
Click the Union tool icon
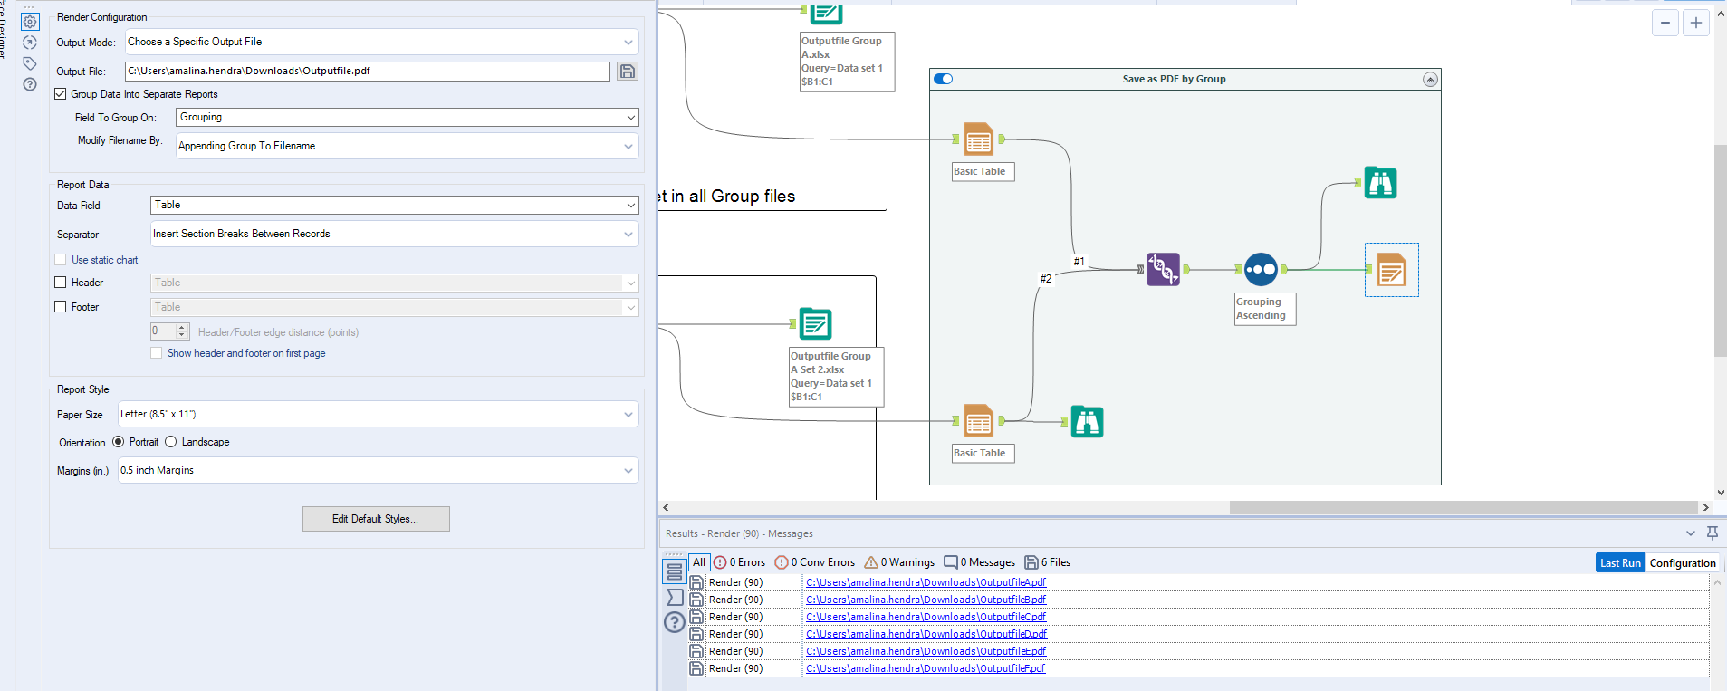(1163, 269)
